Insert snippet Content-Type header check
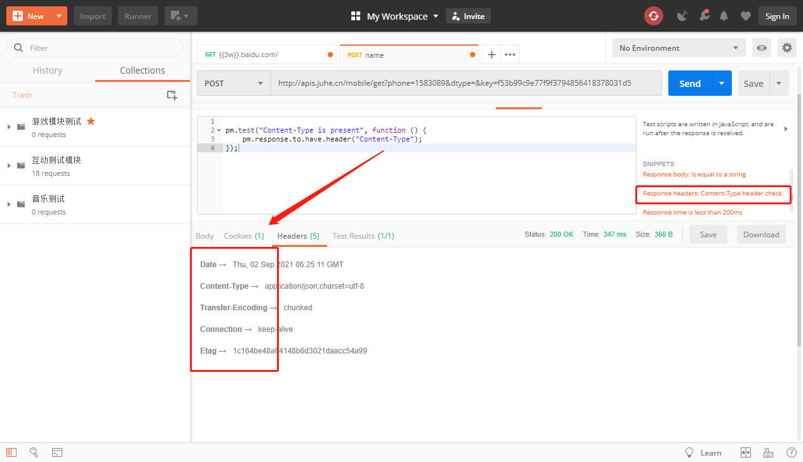This screenshot has height=462, width=803. 712,193
